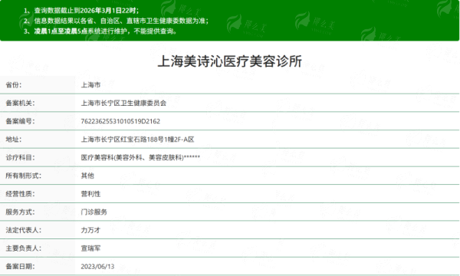Select address 上海市长宁区红宝石路188号1幢2F-A区

[137, 140]
